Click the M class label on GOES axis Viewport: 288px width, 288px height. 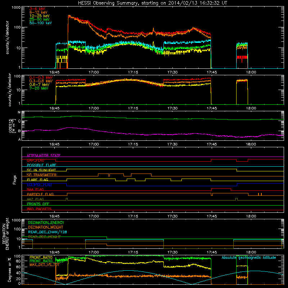pos(19,112)
